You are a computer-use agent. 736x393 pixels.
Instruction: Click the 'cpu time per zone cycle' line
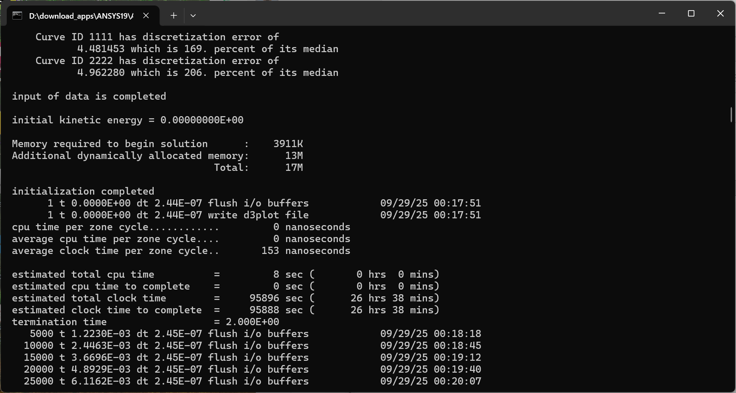[181, 227]
